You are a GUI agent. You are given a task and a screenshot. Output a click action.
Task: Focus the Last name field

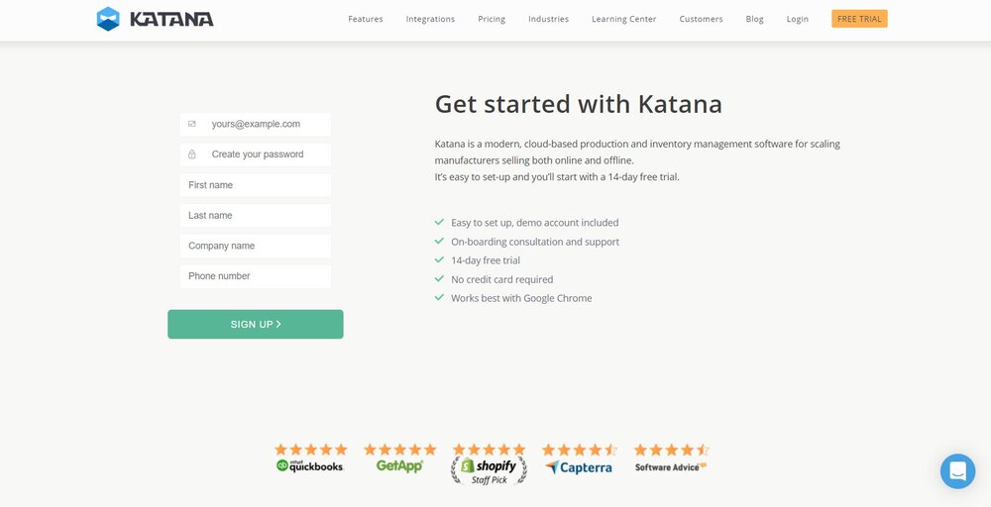[256, 215]
